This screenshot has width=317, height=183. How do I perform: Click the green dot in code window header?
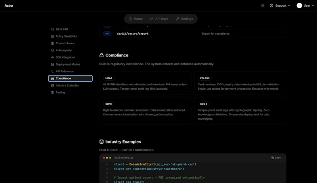[x=110, y=158]
